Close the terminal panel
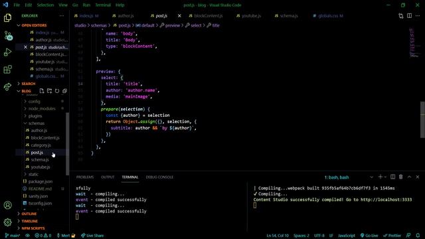This screenshot has height=239, width=425. pos(418,177)
